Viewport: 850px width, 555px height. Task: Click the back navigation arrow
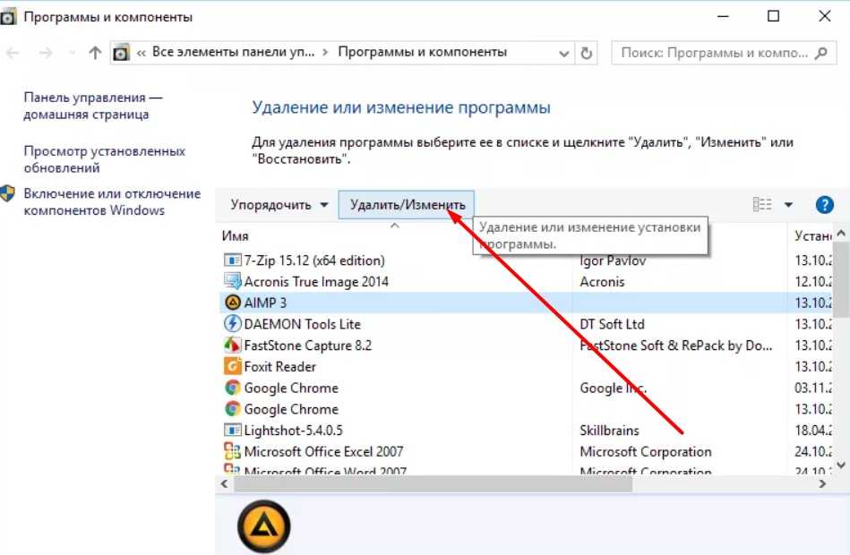point(13,53)
